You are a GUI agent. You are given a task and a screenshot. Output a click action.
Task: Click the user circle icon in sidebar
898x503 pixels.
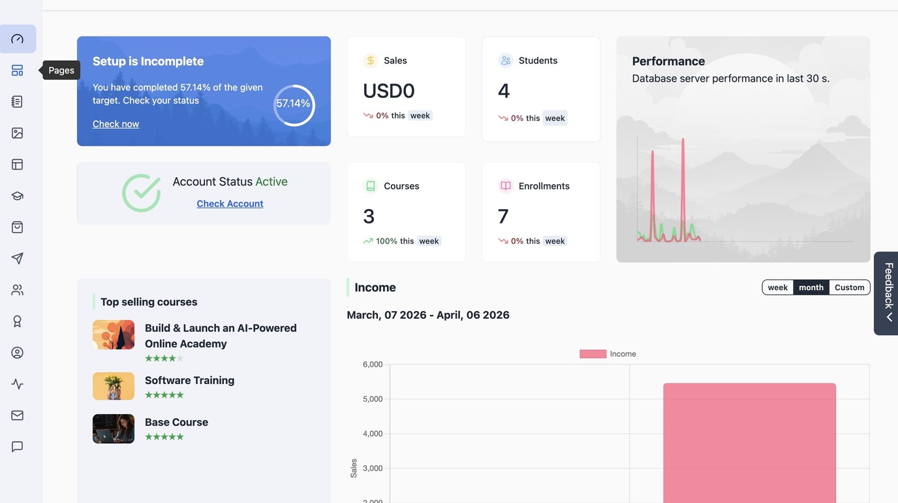pyautogui.click(x=18, y=353)
